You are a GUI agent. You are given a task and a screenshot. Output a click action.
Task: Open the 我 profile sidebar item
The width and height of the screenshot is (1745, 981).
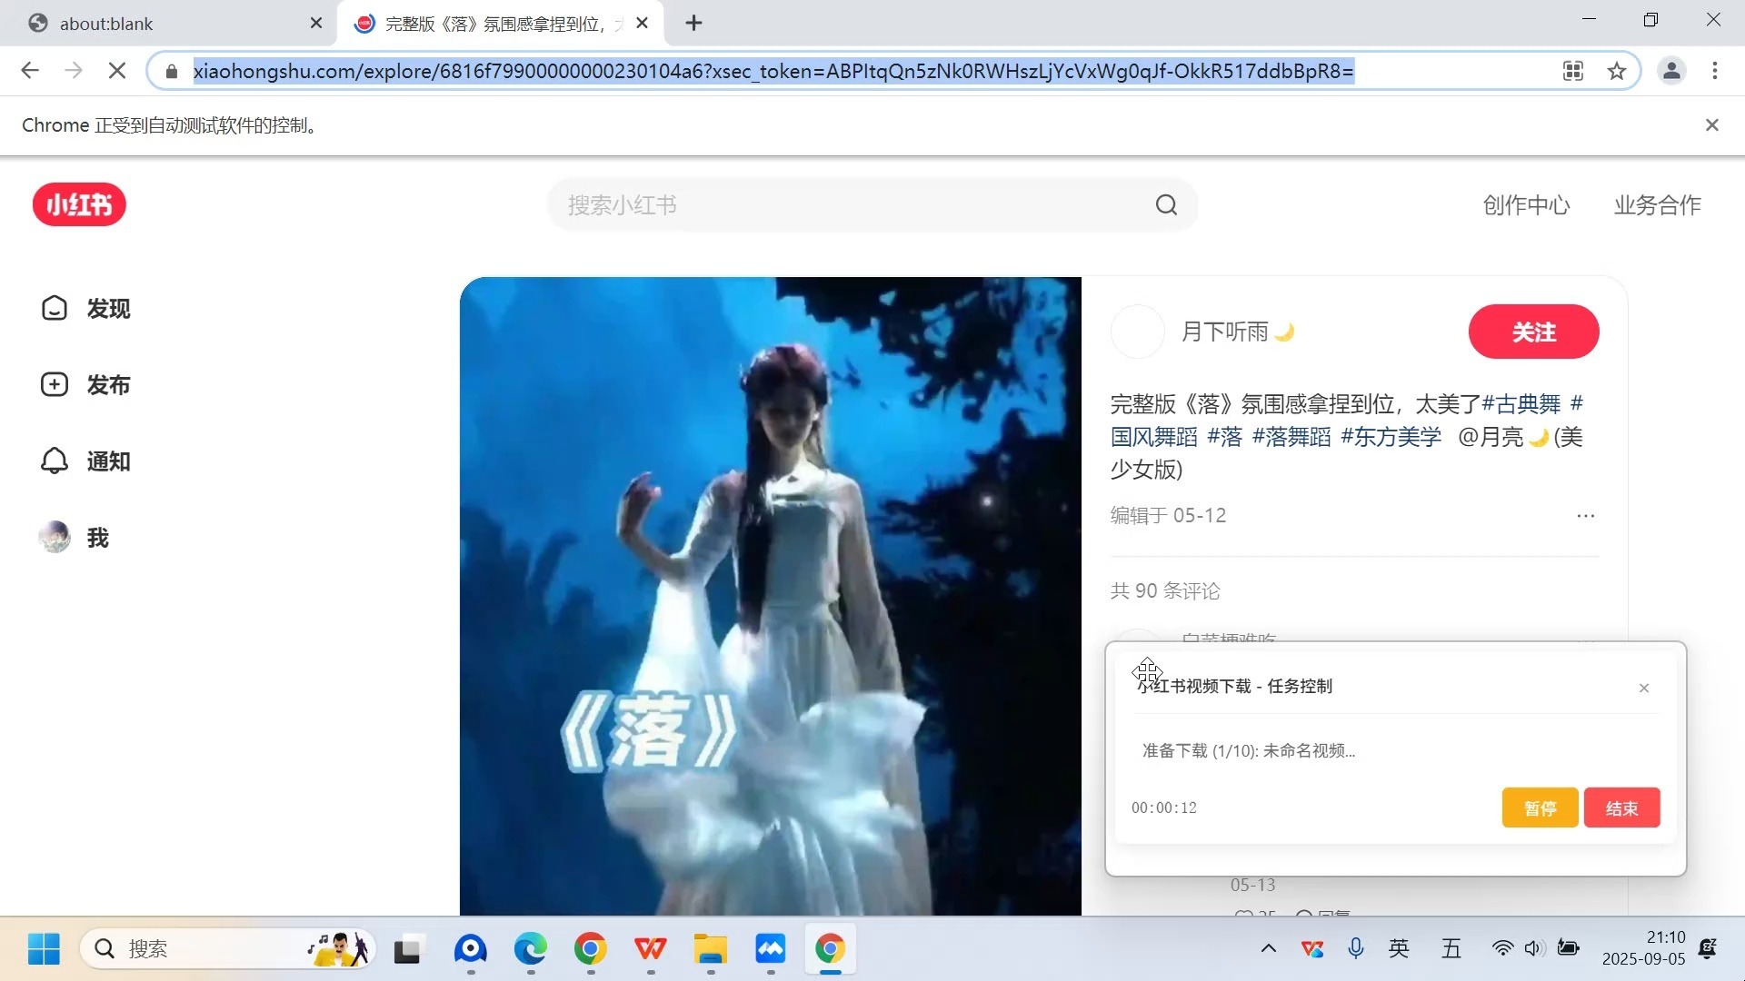pyautogui.click(x=74, y=538)
